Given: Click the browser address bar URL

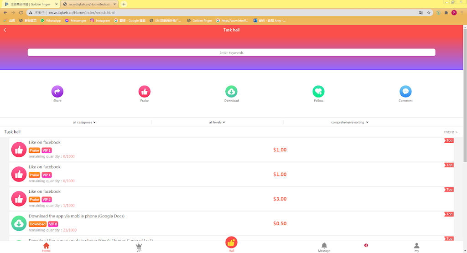Looking at the screenshot, I should [x=82, y=12].
